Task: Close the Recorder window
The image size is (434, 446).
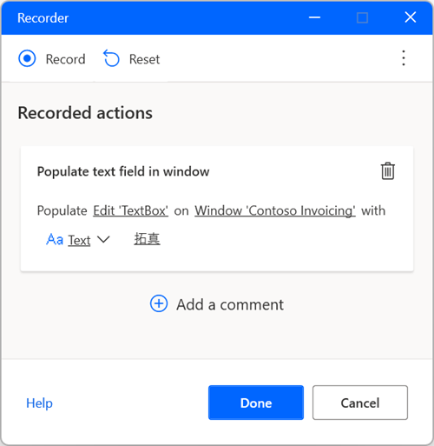Action: 411,17
